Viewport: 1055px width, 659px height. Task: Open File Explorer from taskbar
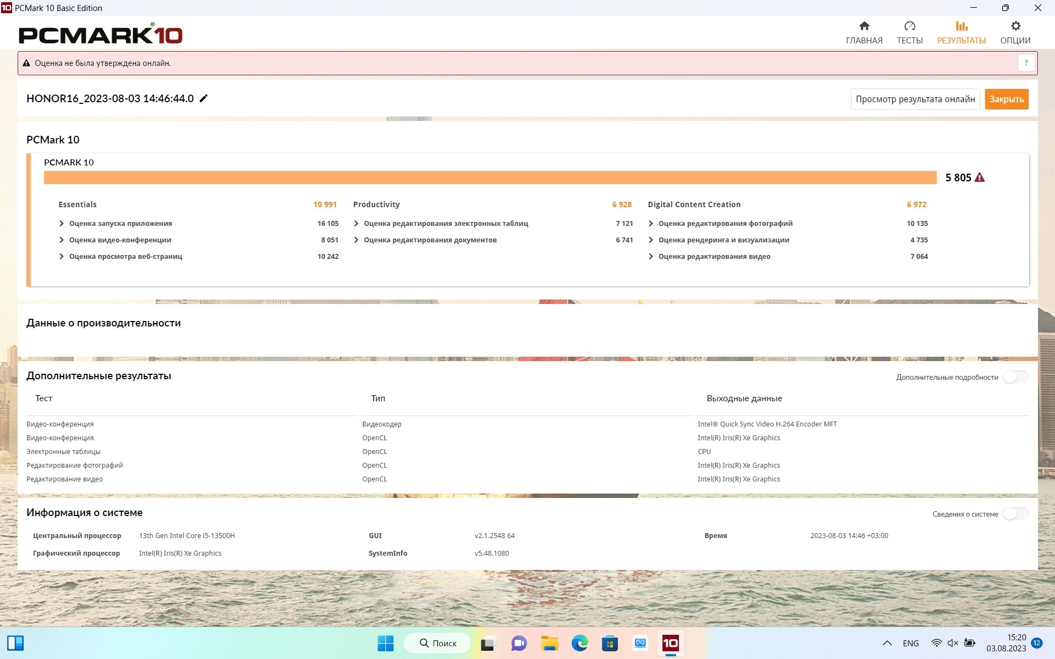click(549, 643)
